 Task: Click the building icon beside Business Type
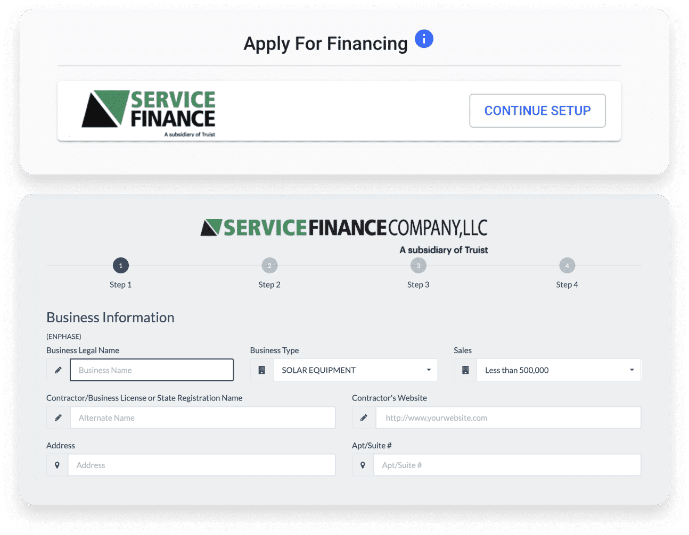262,370
